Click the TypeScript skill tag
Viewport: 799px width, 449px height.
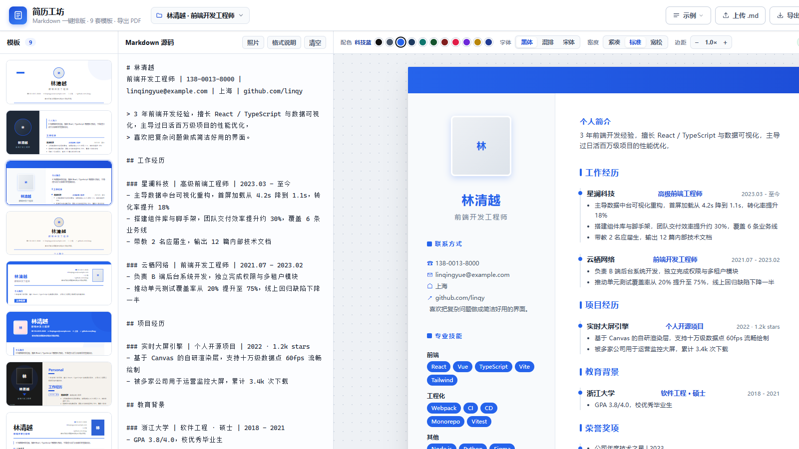(x=493, y=367)
